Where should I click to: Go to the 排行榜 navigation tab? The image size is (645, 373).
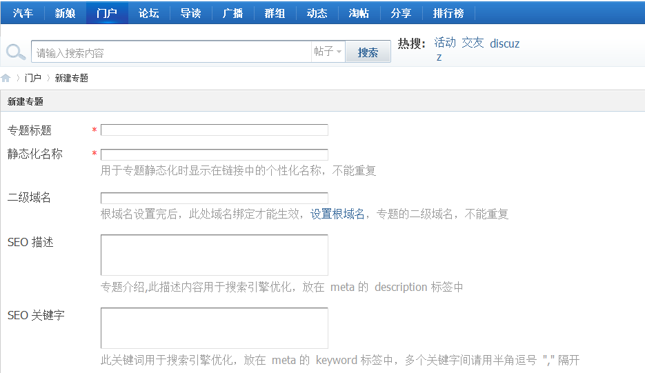pos(448,13)
